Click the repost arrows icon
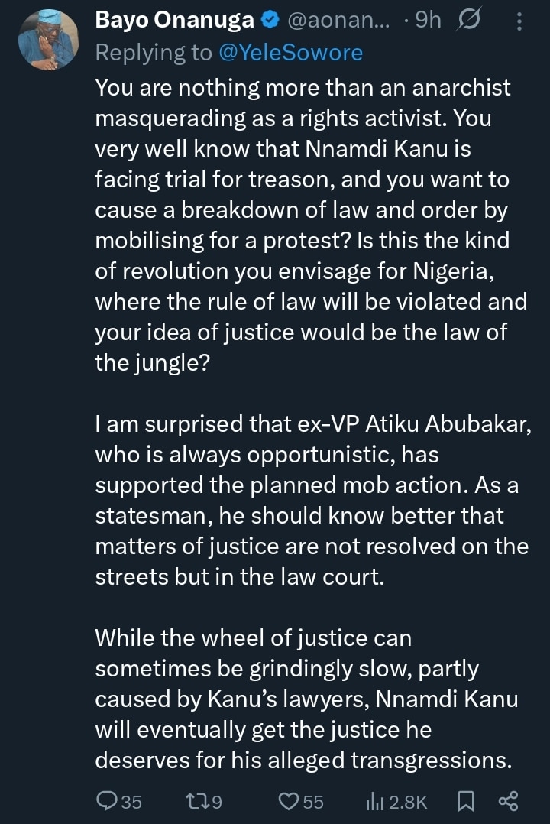This screenshot has width=550, height=824. (196, 801)
